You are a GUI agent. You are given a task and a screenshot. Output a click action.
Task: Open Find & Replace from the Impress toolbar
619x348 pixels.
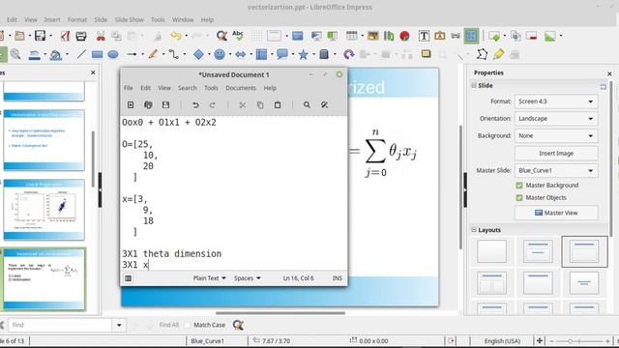click(x=221, y=37)
